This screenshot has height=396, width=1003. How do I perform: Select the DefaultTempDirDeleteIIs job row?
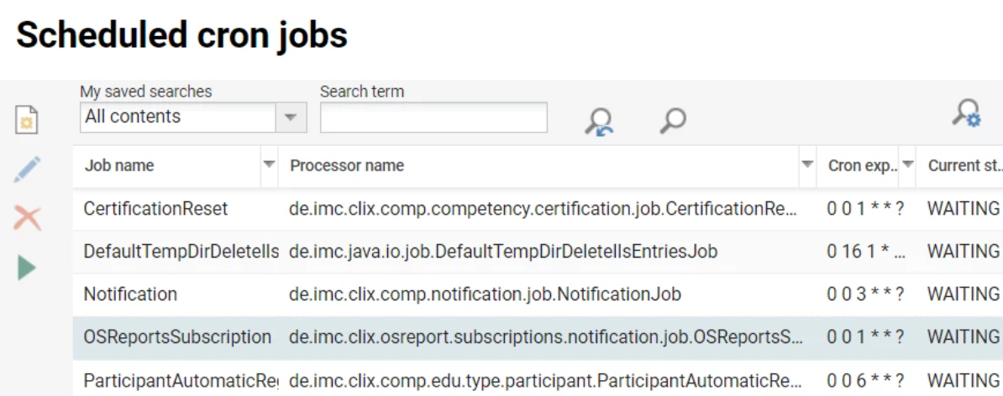click(x=181, y=251)
